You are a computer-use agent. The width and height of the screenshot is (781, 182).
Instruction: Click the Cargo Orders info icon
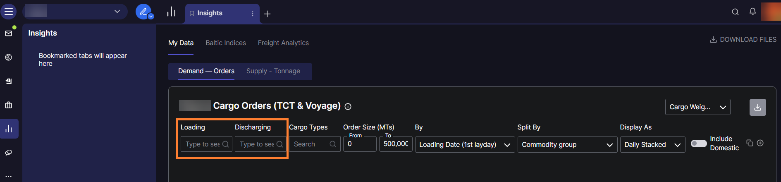coord(348,107)
